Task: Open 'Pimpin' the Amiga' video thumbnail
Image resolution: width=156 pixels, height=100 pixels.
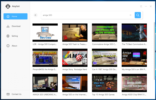Action: (45, 58)
